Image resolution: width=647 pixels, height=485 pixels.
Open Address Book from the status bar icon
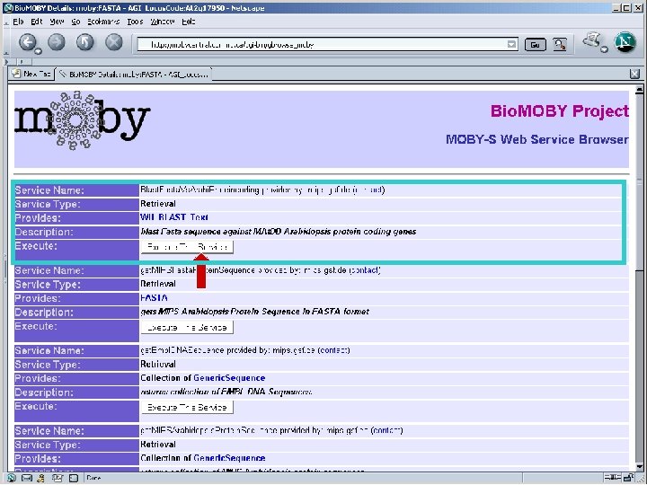click(x=73, y=479)
